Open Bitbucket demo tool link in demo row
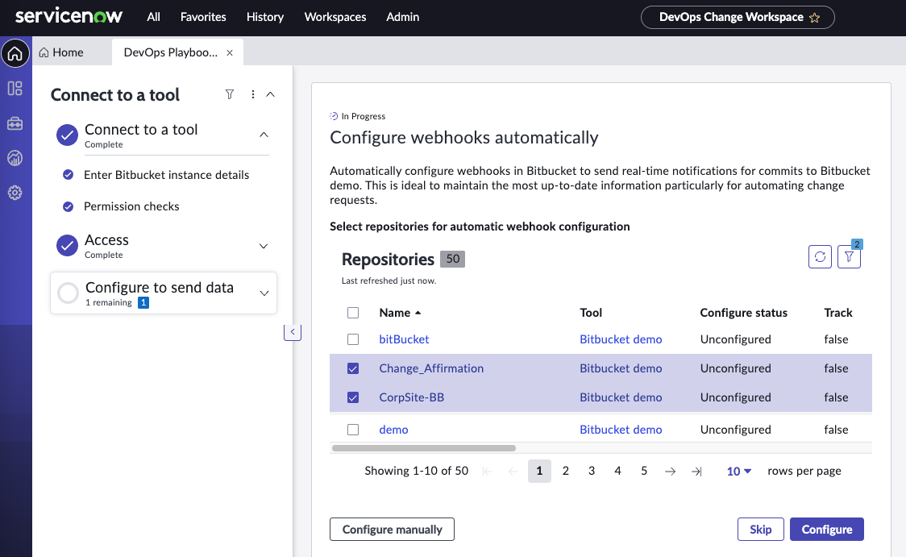 pyautogui.click(x=621, y=430)
